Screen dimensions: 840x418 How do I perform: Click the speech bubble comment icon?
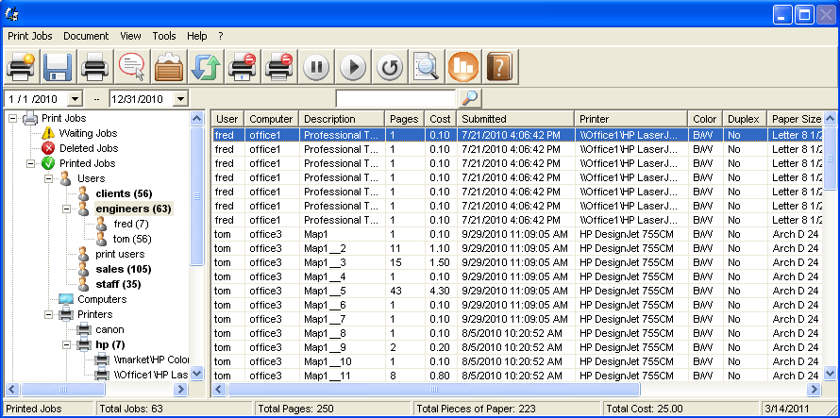pos(132,66)
